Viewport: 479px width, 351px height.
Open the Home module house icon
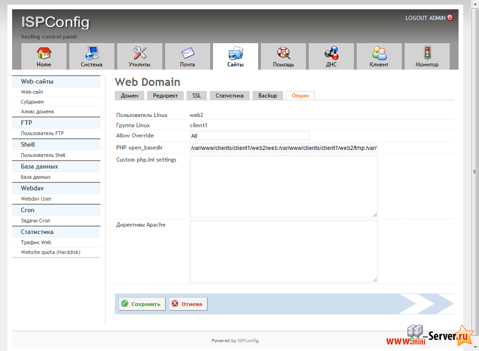[44, 53]
